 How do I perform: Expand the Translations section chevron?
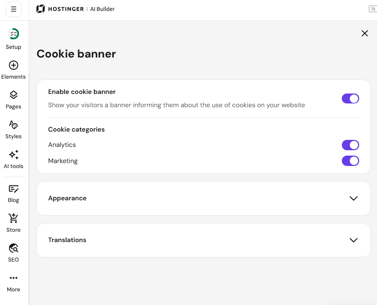[353, 240]
